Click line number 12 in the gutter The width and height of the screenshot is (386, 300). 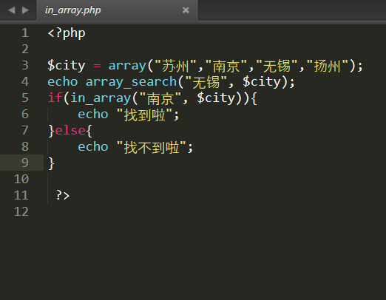(x=21, y=211)
